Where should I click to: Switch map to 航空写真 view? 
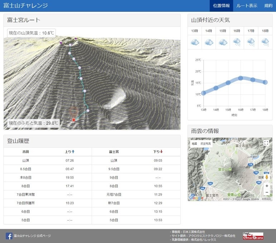(205, 144)
